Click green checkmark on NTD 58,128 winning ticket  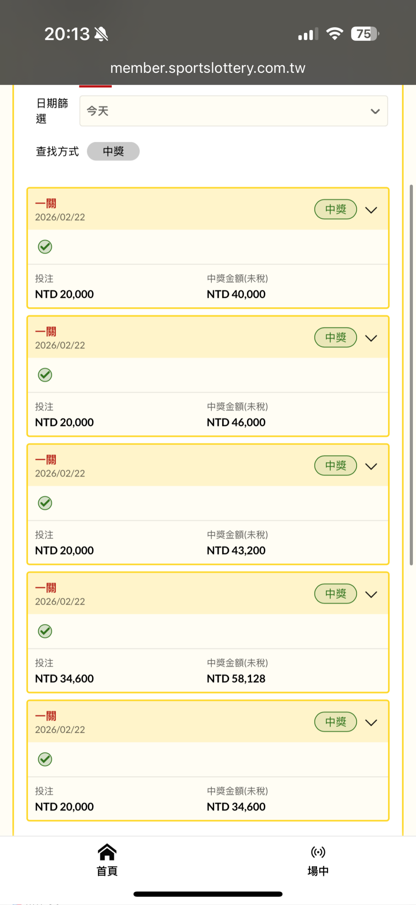45,631
